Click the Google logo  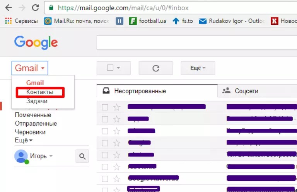pyautogui.click(x=36, y=42)
